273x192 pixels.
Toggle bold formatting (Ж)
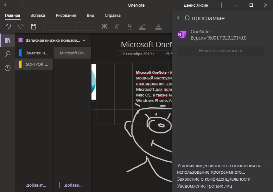[104, 27]
